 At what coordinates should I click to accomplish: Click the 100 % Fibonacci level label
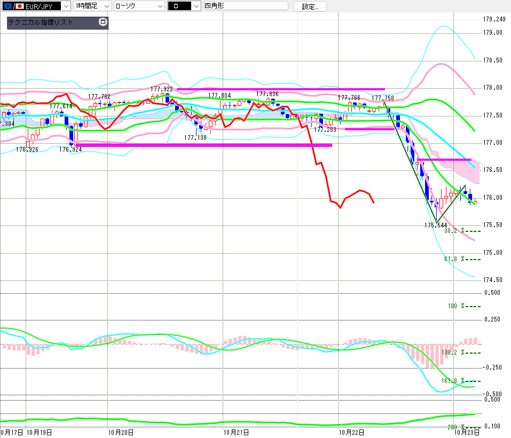(456, 306)
